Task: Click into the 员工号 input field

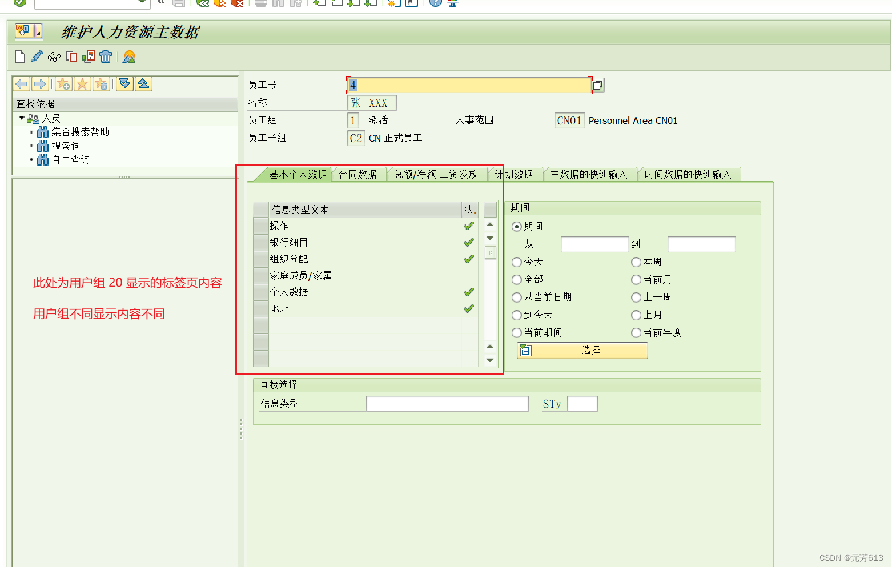Action: click(x=469, y=85)
